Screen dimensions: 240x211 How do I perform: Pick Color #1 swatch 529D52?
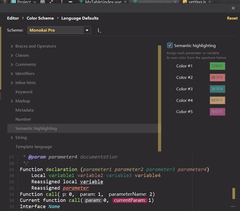pyautogui.click(x=217, y=66)
